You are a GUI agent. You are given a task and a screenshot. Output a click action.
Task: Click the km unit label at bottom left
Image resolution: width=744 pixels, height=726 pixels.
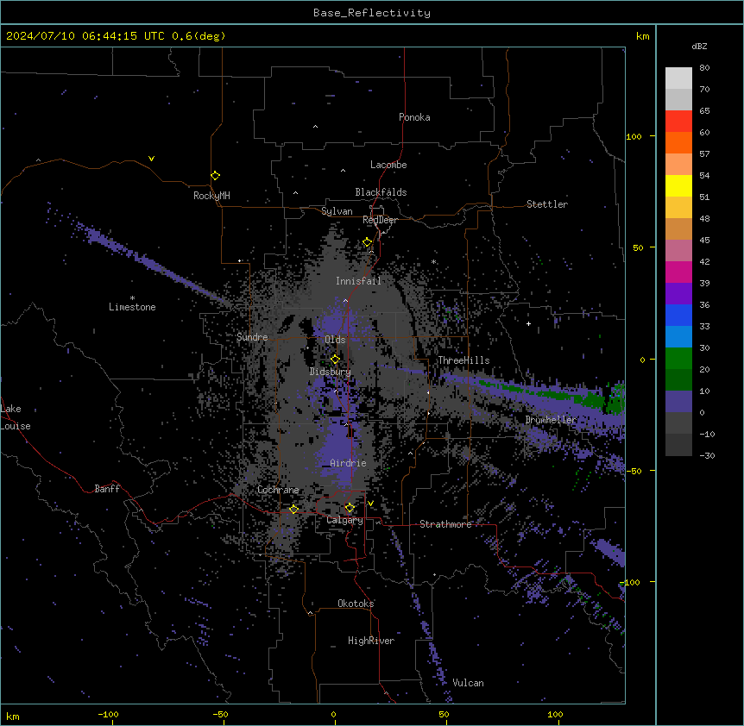coord(13,717)
